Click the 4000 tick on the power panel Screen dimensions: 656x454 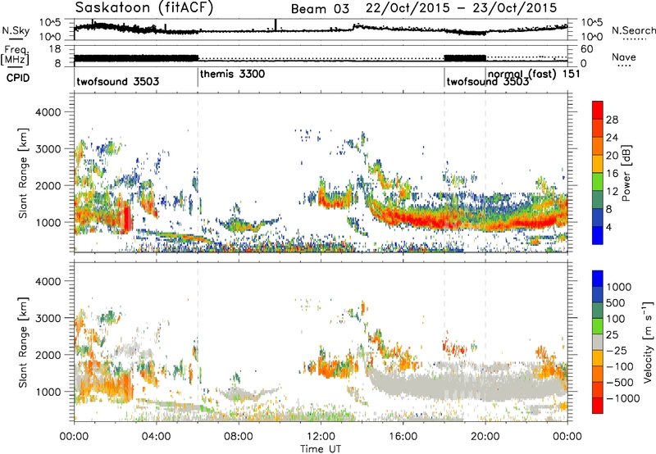48,112
